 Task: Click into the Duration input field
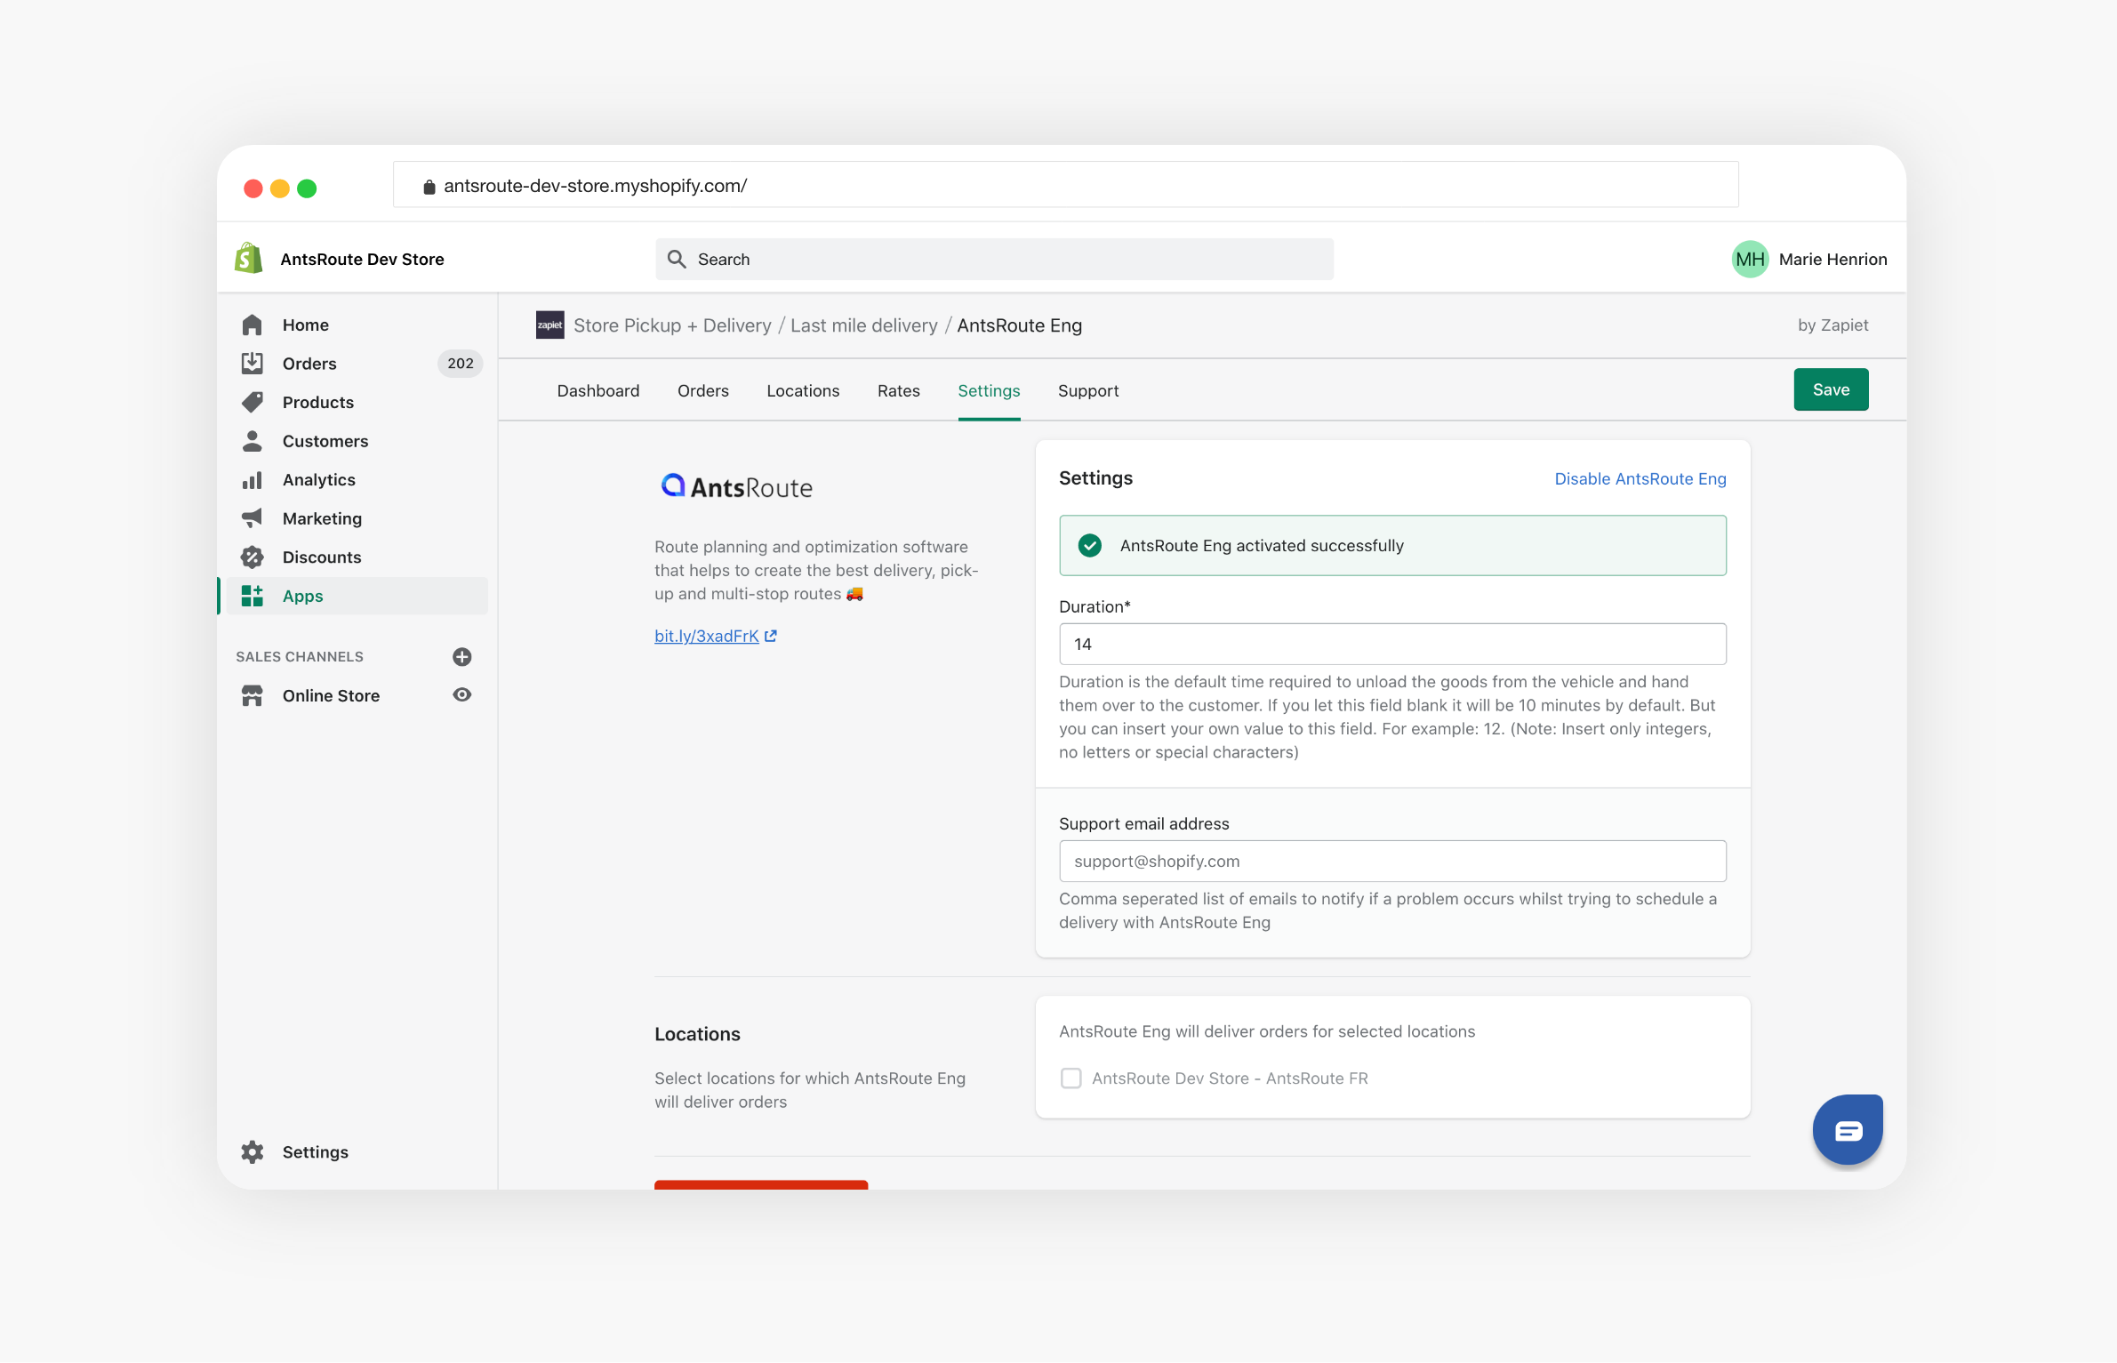(1392, 645)
